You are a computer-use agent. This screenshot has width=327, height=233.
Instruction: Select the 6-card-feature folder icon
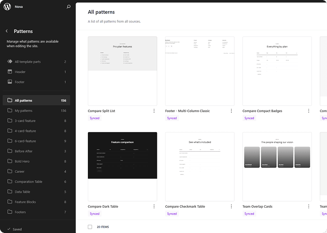(x=10, y=141)
